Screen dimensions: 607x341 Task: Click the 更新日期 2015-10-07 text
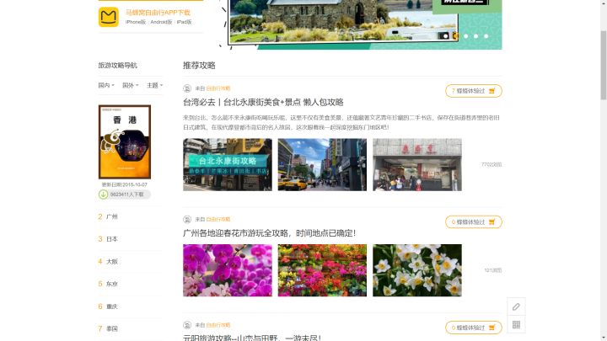click(x=124, y=184)
